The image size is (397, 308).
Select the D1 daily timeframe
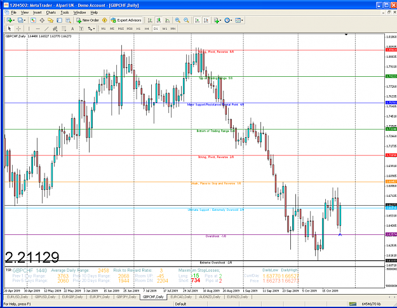coord(156,29)
